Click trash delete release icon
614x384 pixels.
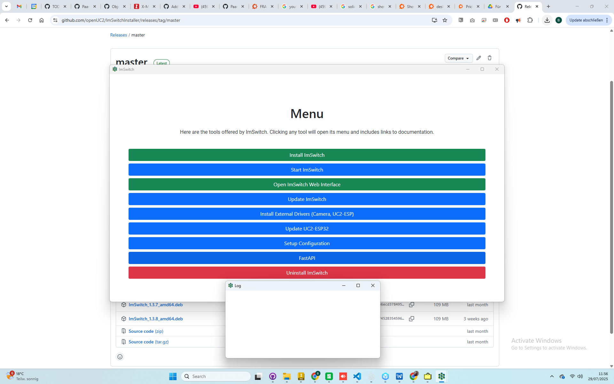coord(489,58)
